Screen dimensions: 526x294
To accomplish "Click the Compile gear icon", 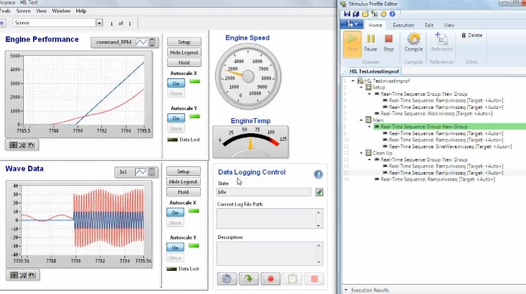I will click(413, 39).
